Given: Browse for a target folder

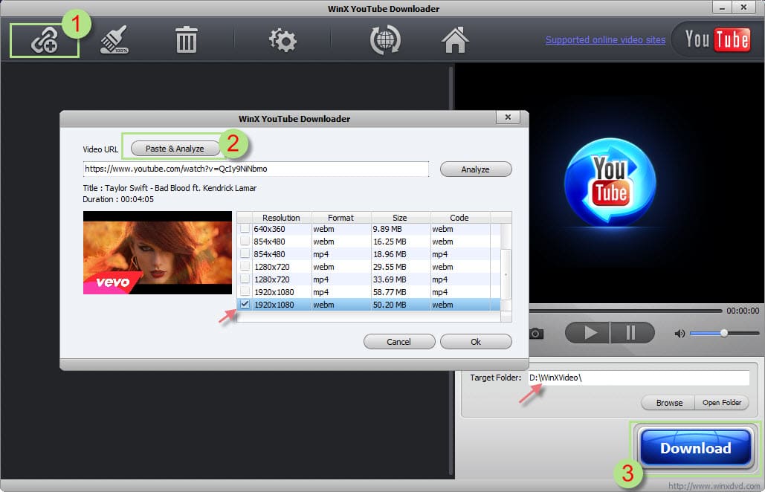Looking at the screenshot, I should [669, 403].
